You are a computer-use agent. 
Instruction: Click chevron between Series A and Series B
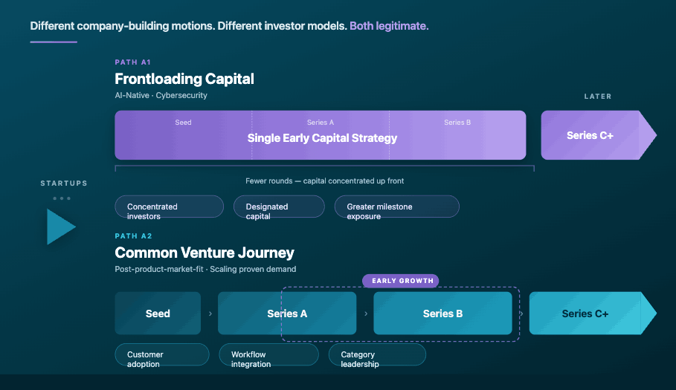pyautogui.click(x=366, y=313)
